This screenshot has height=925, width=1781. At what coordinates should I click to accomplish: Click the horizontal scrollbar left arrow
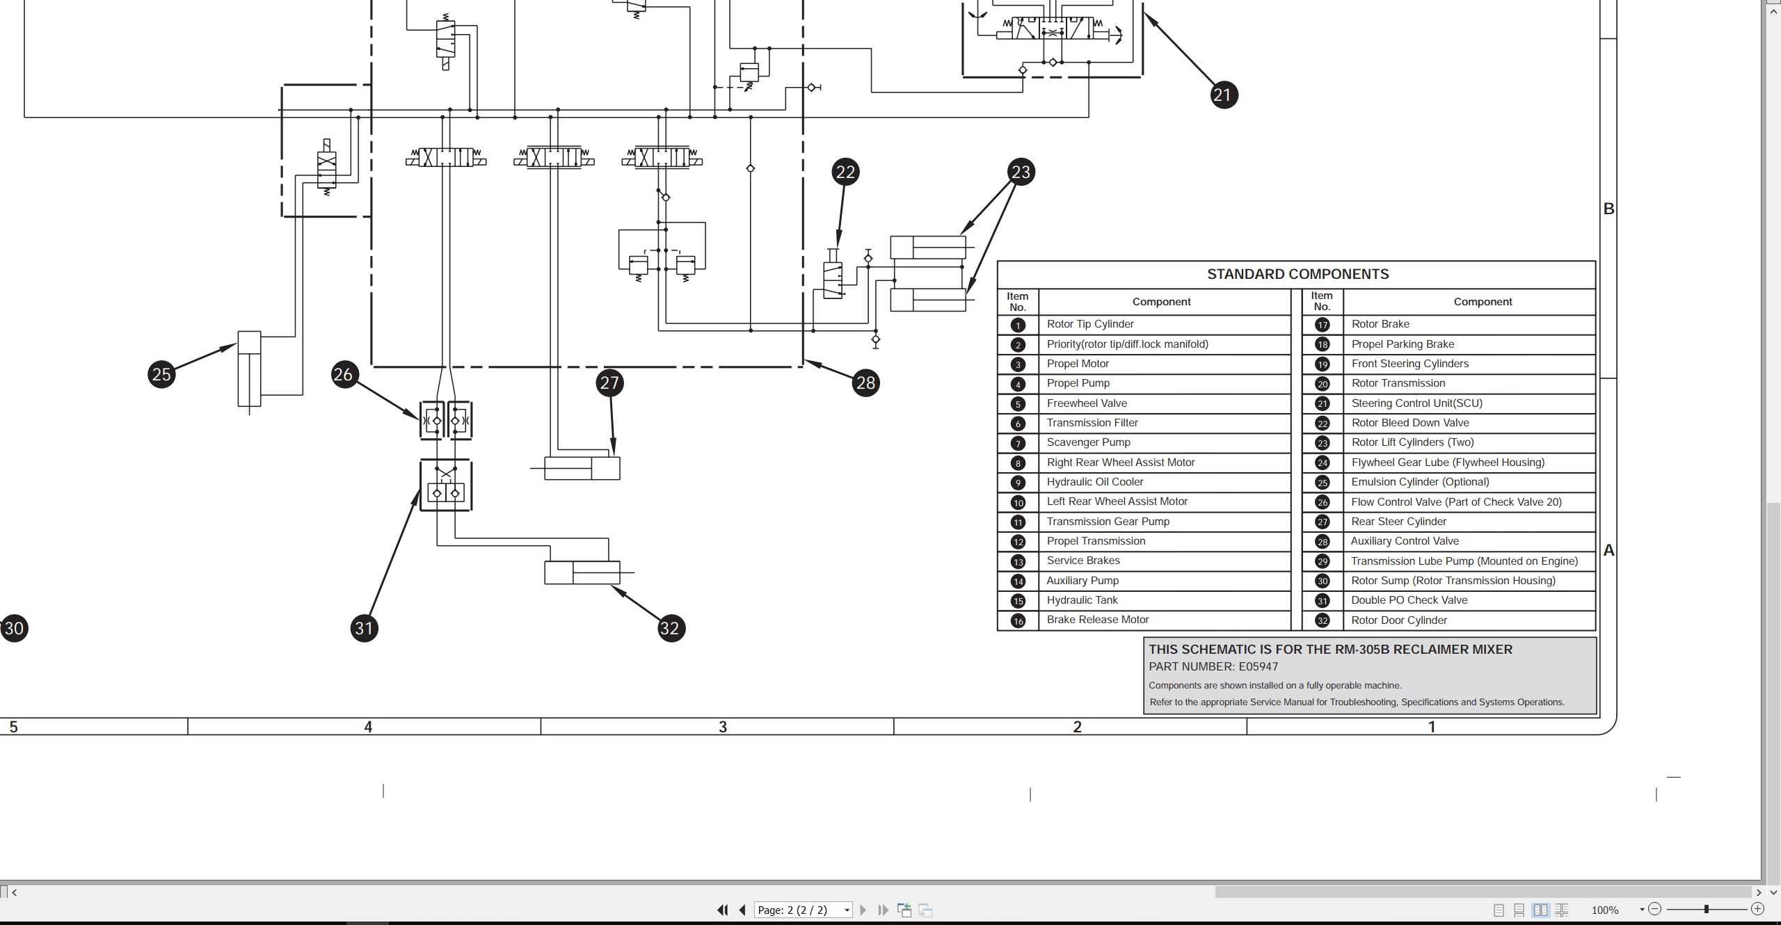(14, 892)
